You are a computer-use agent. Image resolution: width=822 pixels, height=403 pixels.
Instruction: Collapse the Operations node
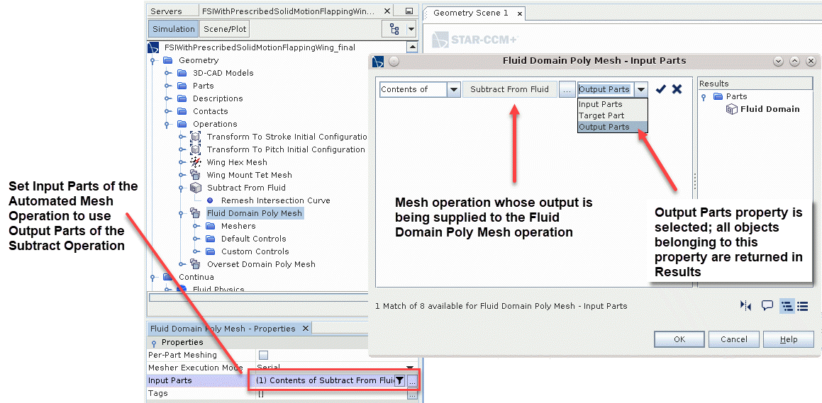pyautogui.click(x=167, y=125)
